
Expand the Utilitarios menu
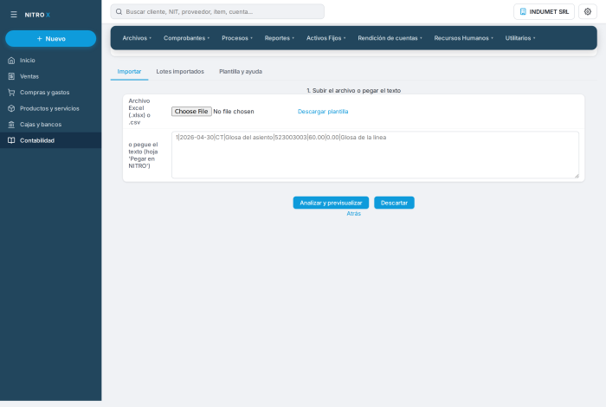(519, 38)
